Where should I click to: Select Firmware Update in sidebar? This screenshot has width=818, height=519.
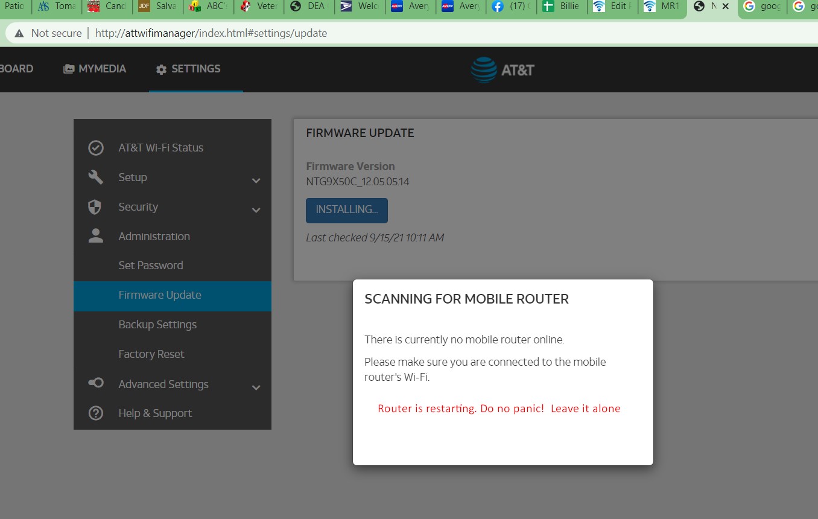click(x=173, y=296)
